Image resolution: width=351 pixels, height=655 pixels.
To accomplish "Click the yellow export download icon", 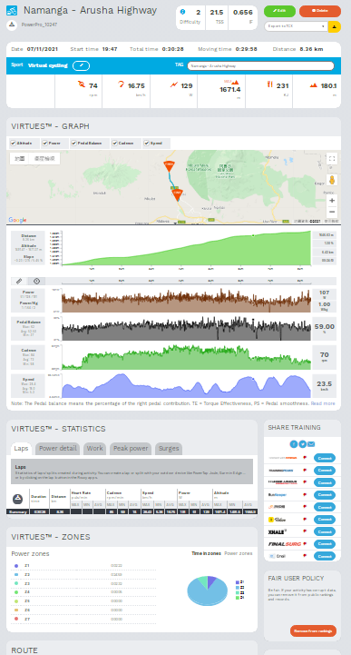I will tap(335, 26).
